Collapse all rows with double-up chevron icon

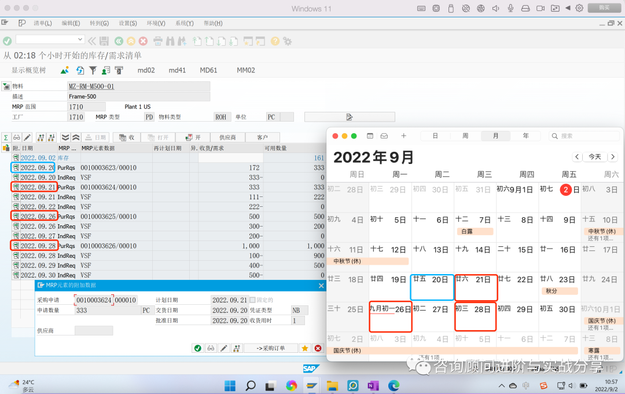click(76, 137)
